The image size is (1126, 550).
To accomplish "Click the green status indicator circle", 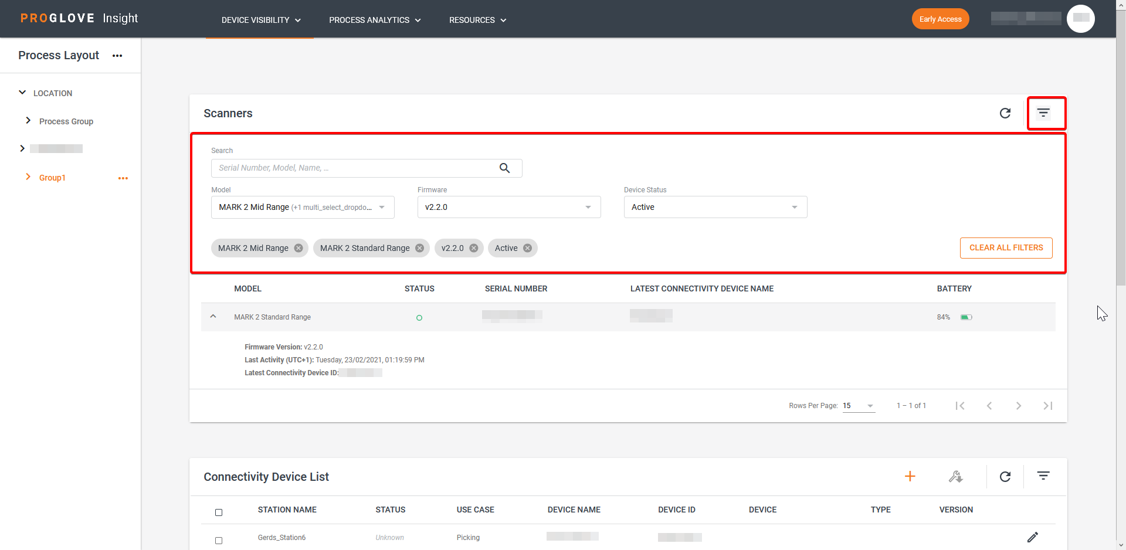I will (419, 318).
